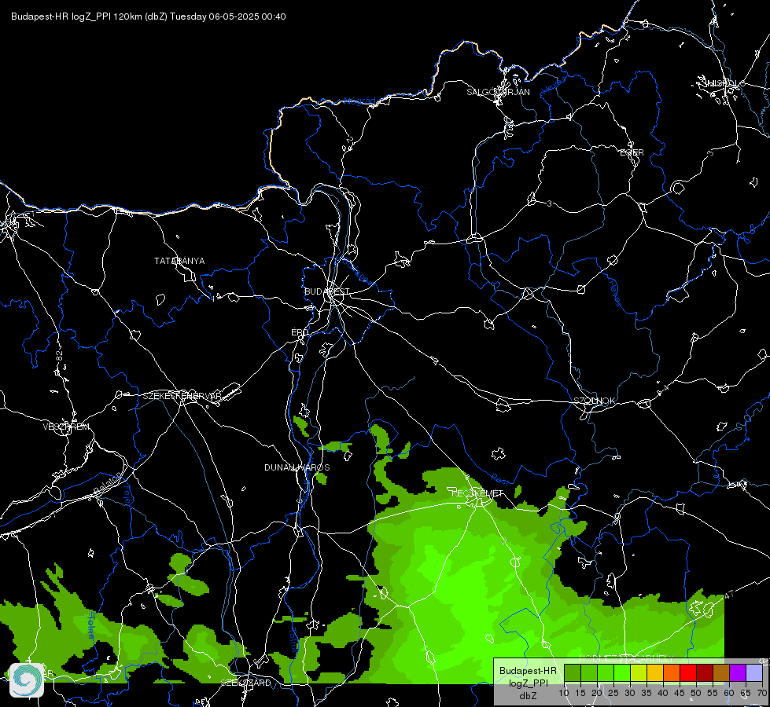Viewport: 770px width, 707px height.
Task: Pick the 35-40 dBZ yellow swatch
Action: pos(655,673)
